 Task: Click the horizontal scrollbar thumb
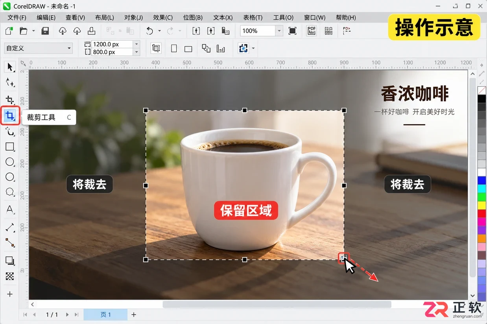click(277, 304)
